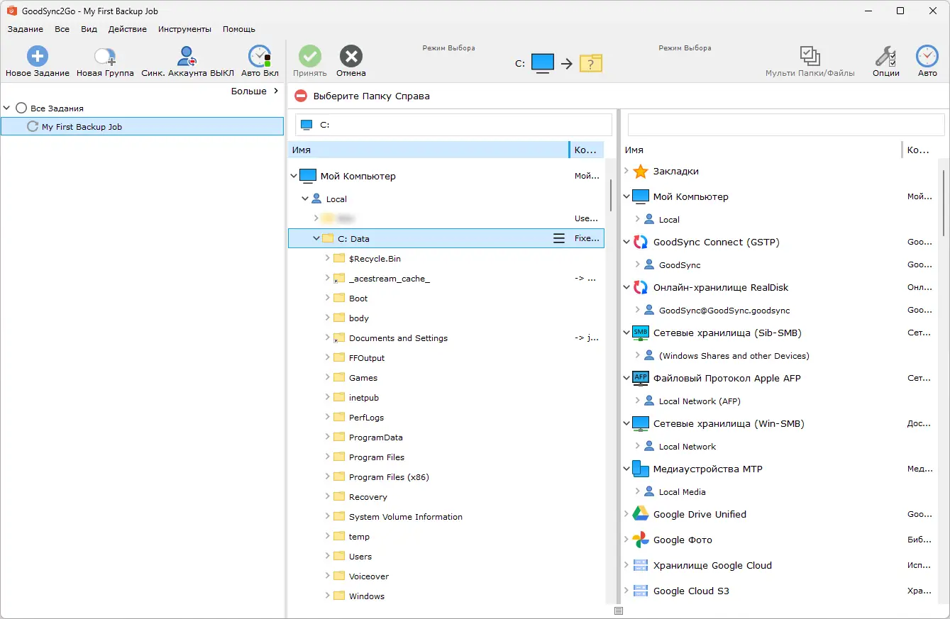Select the _acestream_cache_ folder
Viewport: 950px width, 619px height.
pyautogui.click(x=390, y=279)
